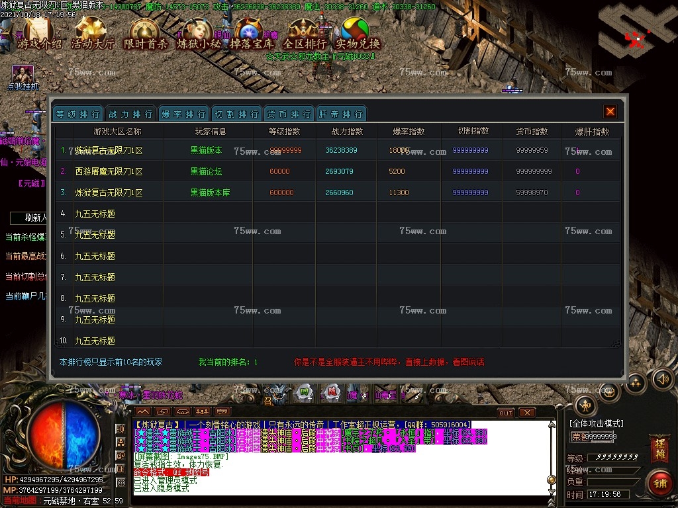
Task: Click drop-rate value 11300 in rank 3
Action: 399,192
